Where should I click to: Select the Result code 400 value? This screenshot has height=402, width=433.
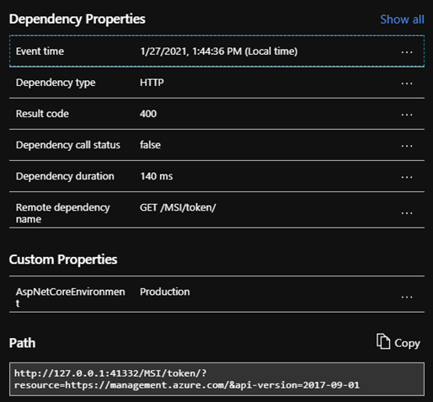(x=148, y=114)
